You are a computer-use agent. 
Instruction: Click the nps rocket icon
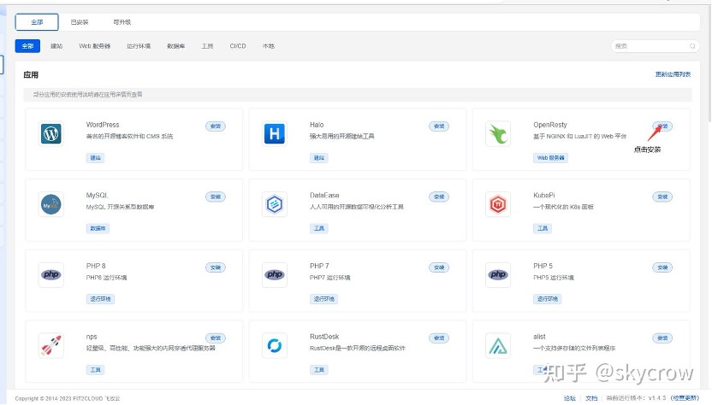click(50, 345)
